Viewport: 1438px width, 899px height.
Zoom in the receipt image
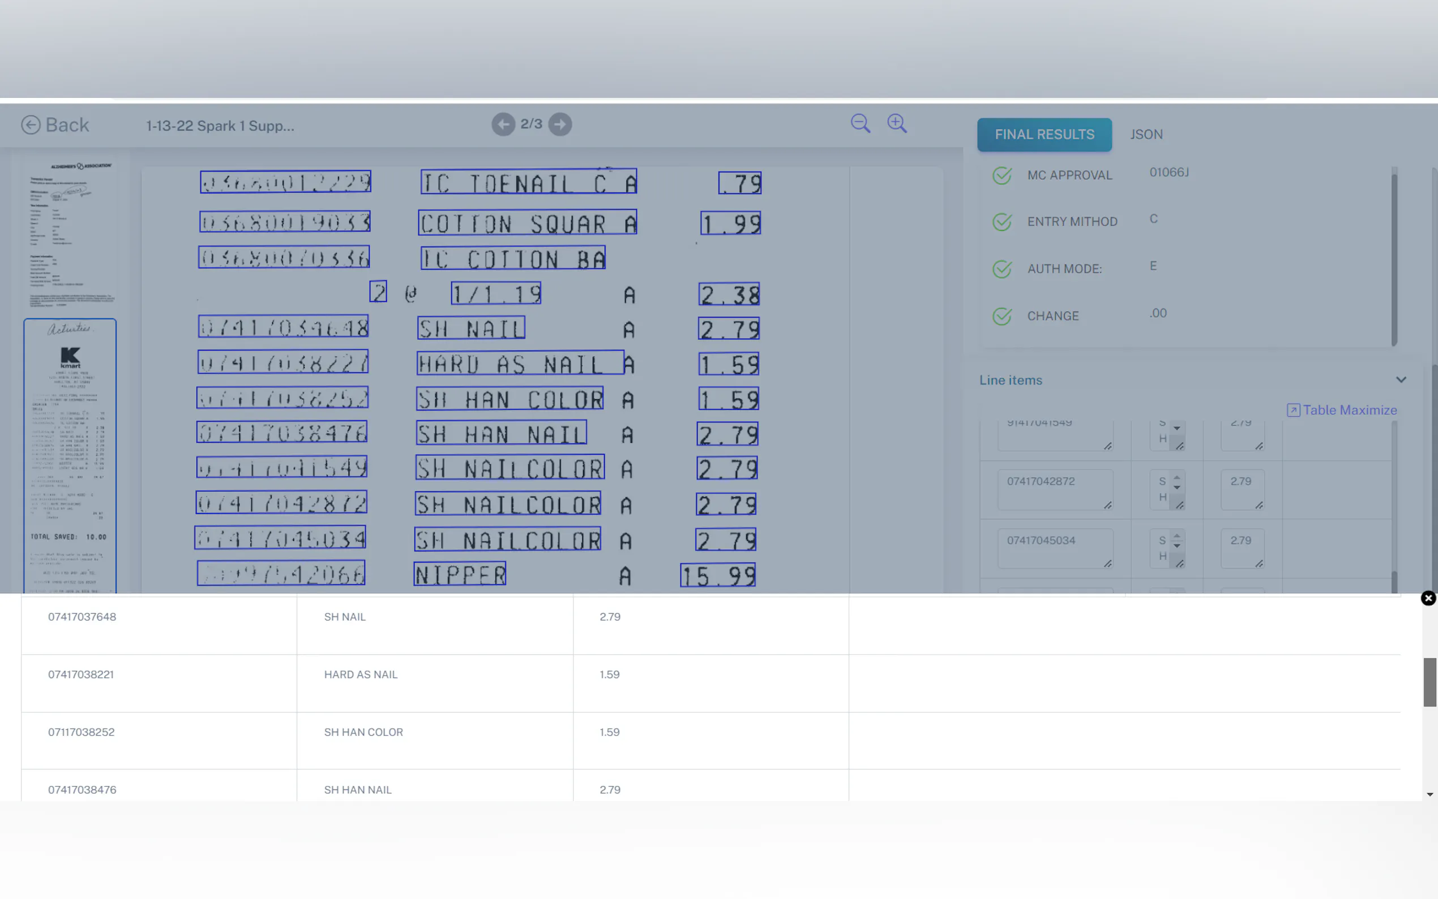click(x=896, y=123)
